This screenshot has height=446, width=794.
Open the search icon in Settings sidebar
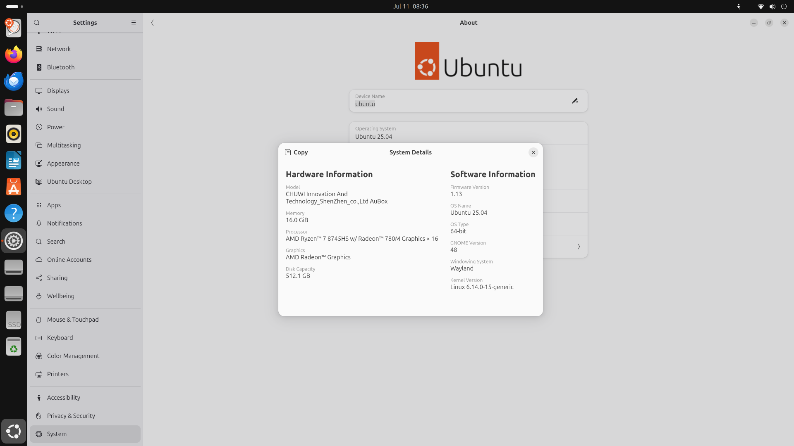coord(37,23)
